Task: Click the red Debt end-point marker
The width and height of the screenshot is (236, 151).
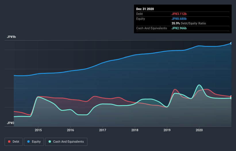Action: [x=231, y=96]
